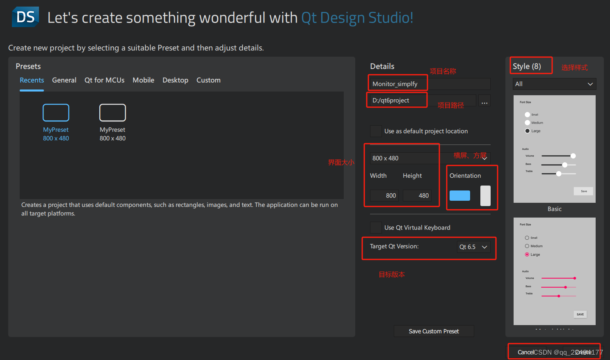This screenshot has height=360, width=610.
Task: Edit the project name field Monitor_simplfy
Action: click(430, 84)
